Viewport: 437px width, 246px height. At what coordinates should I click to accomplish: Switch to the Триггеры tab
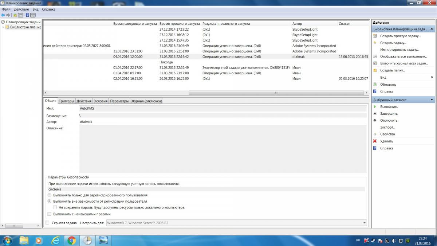tap(66, 101)
